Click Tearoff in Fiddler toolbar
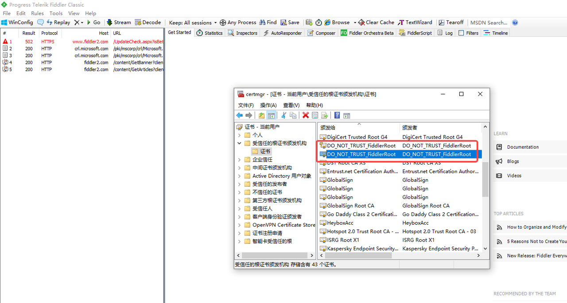The width and height of the screenshot is (567, 303). 451,23
